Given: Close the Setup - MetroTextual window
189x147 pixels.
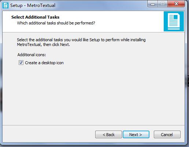Looking at the screenshot, I should pyautogui.click(x=176, y=4).
